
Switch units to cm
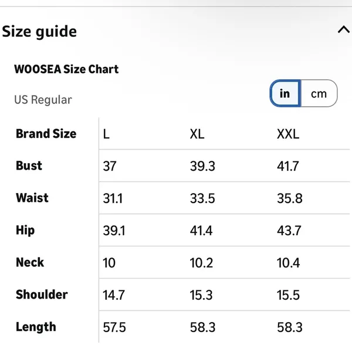click(x=319, y=93)
